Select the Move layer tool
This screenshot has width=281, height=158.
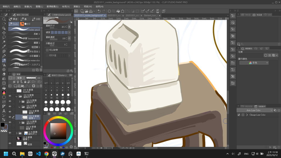pyautogui.click(x=4, y=33)
